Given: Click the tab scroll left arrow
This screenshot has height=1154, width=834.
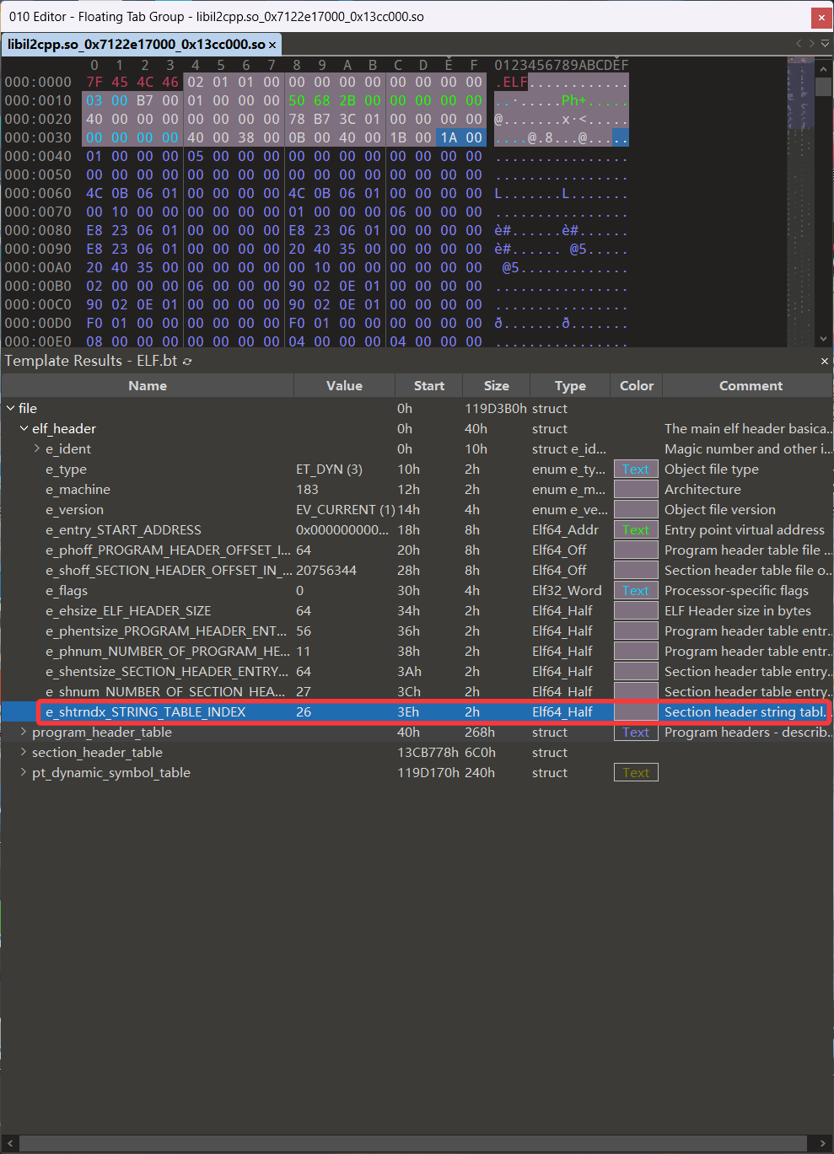Looking at the screenshot, I should click(x=799, y=43).
